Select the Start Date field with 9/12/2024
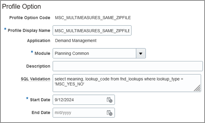The image size is (205, 123). coord(84,100)
